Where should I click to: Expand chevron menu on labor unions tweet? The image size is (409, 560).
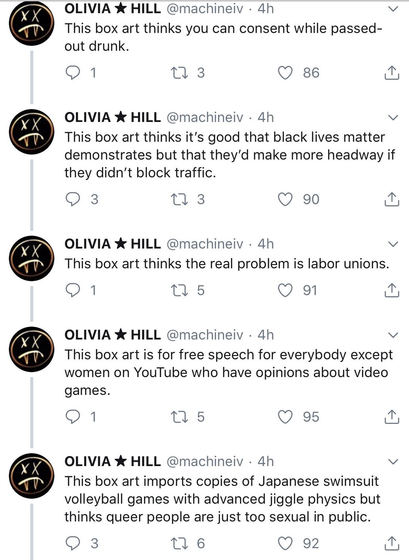pos(393,244)
